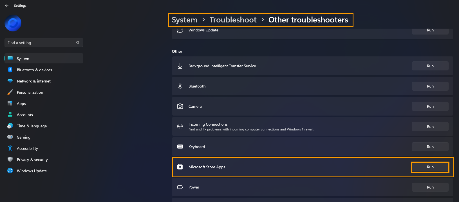Click the Other section heading
The width and height of the screenshot is (459, 202).
pyautogui.click(x=177, y=51)
